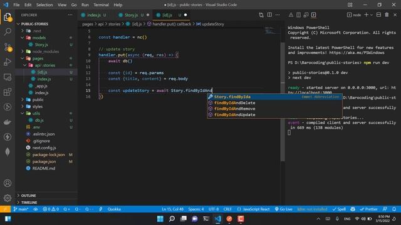Viewport: 401px width, 225px height.
Task: Click the code minimap preview
Action: point(271,31)
